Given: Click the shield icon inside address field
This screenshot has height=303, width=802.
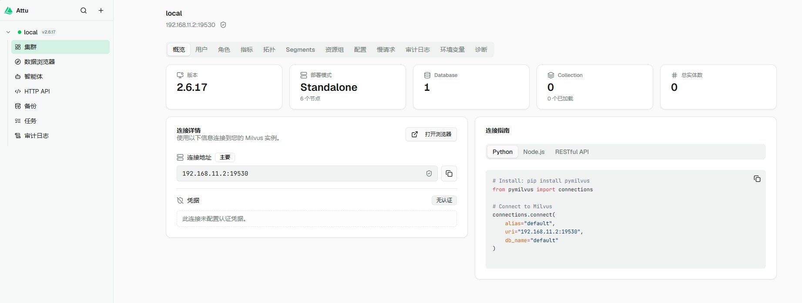Looking at the screenshot, I should click(x=429, y=173).
